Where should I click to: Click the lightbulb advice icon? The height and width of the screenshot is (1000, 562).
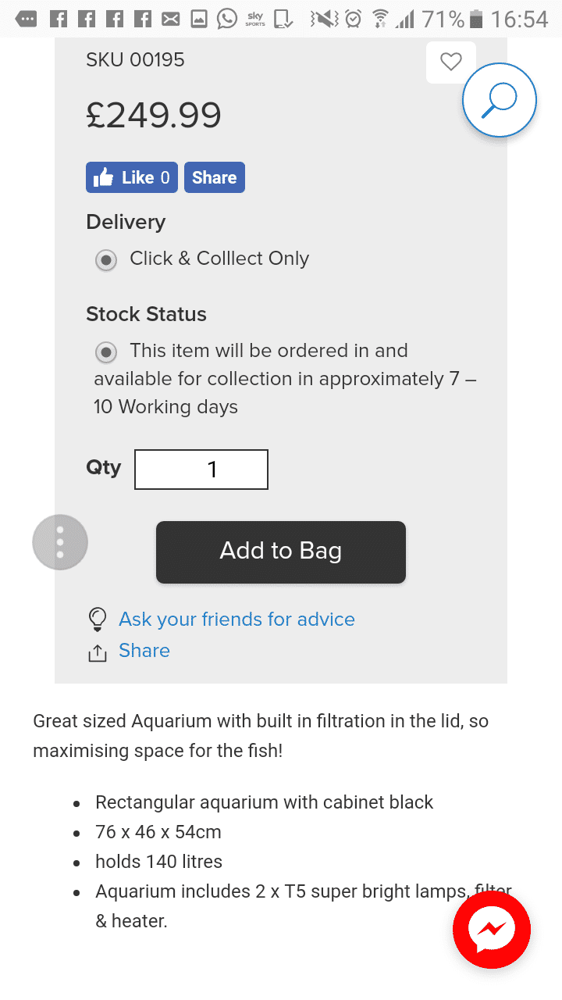coord(97,620)
